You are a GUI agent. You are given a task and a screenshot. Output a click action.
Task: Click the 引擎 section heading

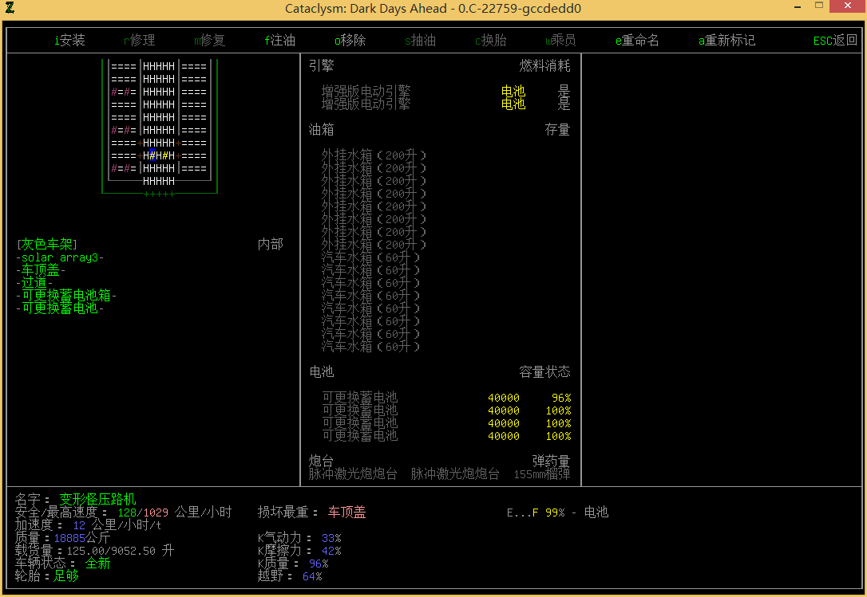[x=321, y=65]
